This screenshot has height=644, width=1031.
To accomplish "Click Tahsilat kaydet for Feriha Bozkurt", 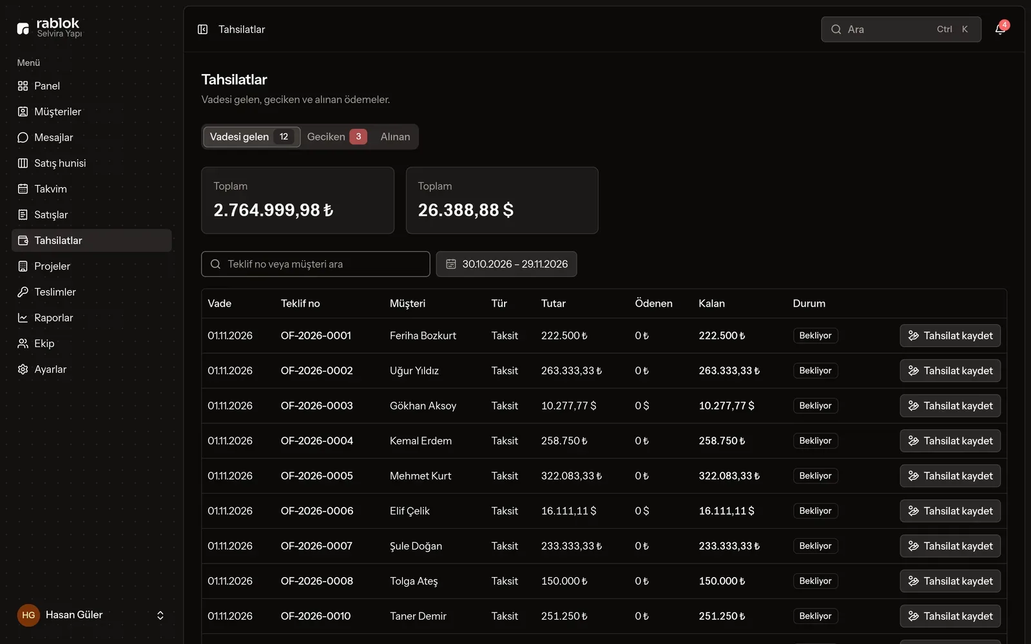I will [x=950, y=336].
